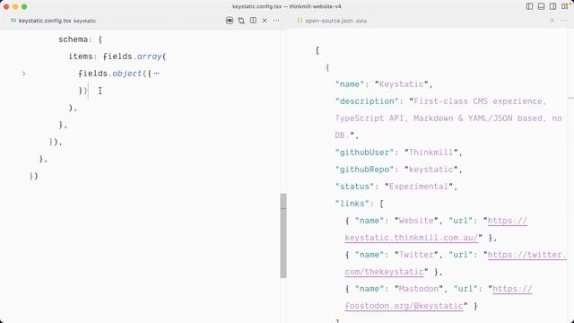
Task: Open changes compare icon in editor toolbar
Action: point(241,21)
